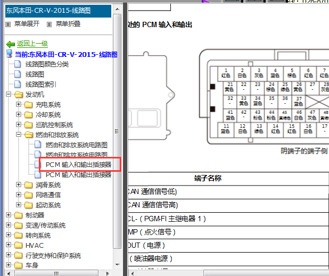Viewport: 329px width, 276px height.
Task: Expand the HVAC folder
Action: point(9,245)
